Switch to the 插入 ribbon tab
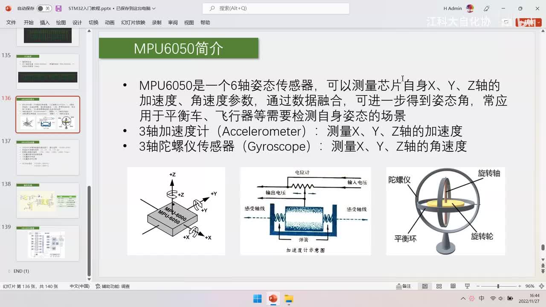 pyautogui.click(x=45, y=23)
